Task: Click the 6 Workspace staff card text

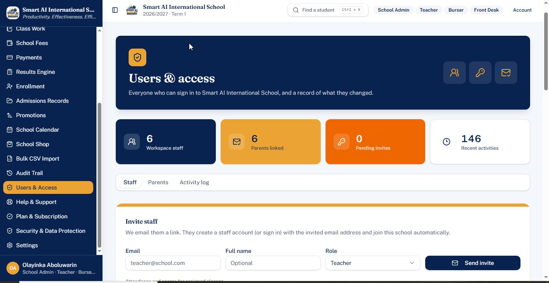Action: coord(165,142)
